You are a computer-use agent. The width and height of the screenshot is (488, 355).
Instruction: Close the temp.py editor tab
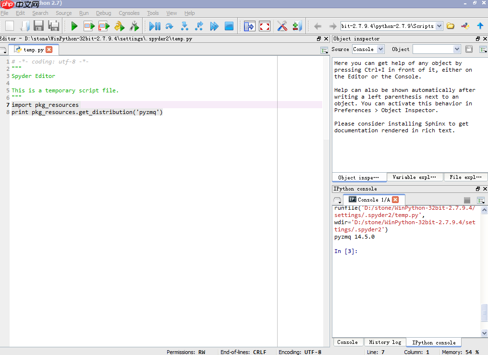pos(49,50)
